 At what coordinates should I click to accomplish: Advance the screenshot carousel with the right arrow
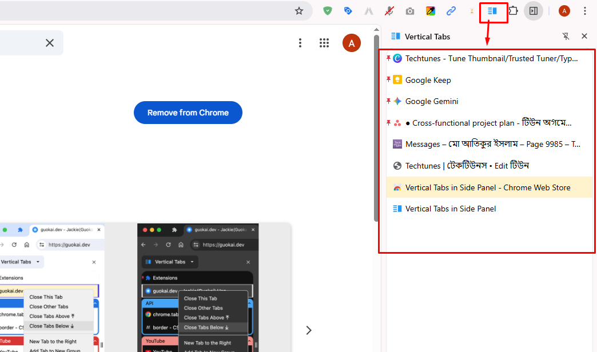(309, 330)
